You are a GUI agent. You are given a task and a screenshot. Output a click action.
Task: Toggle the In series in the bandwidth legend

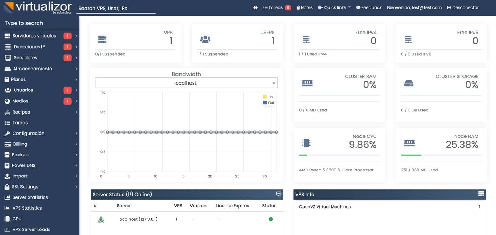click(268, 96)
